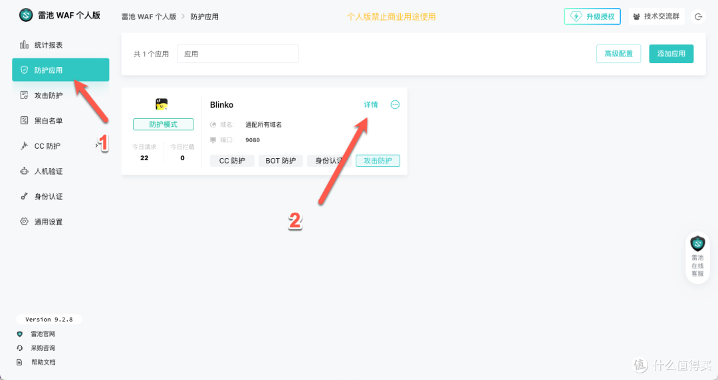Click the Blinko application name

(221, 105)
